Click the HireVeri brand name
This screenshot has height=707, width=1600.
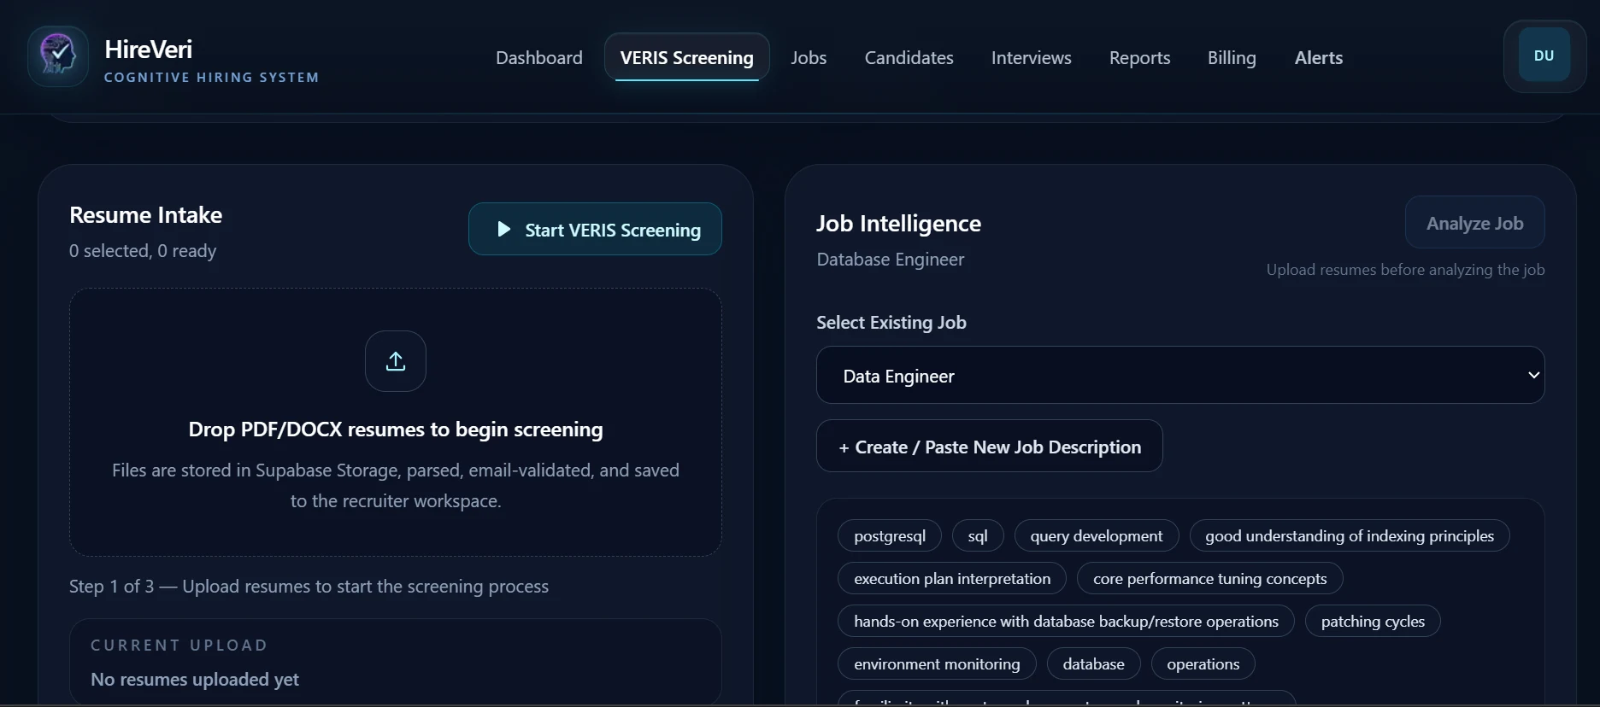point(148,50)
